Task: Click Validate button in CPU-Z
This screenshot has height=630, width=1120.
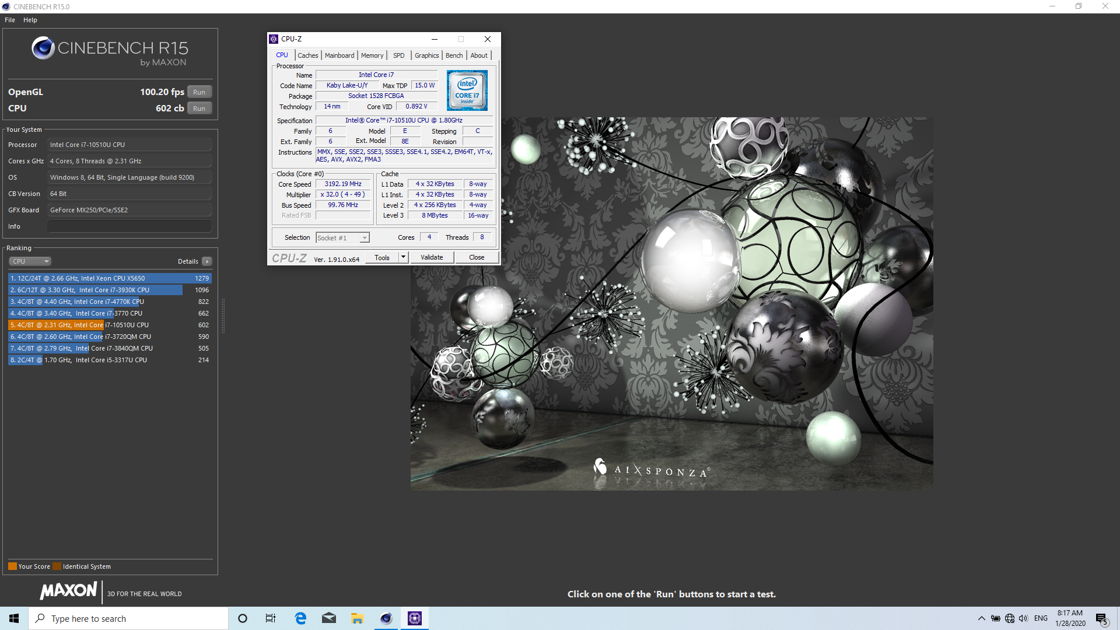Action: 432,257
